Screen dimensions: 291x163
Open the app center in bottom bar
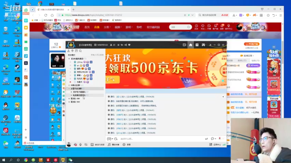click(215, 145)
